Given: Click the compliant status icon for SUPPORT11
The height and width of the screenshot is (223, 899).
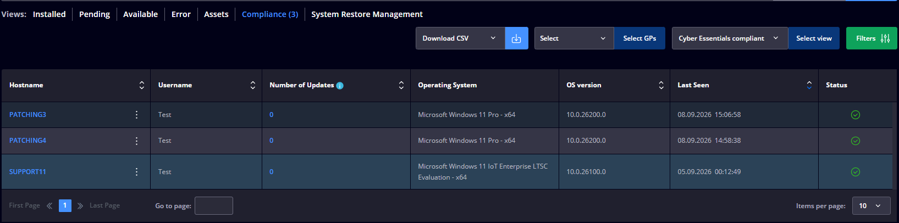Looking at the screenshot, I should (856, 172).
